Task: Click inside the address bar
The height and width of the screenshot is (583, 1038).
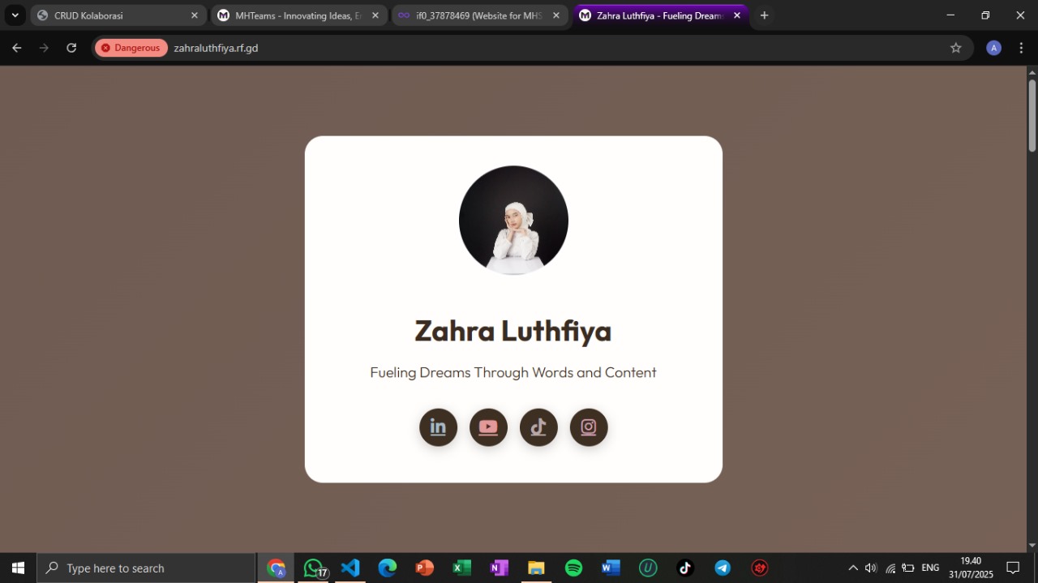Action: coord(405,48)
